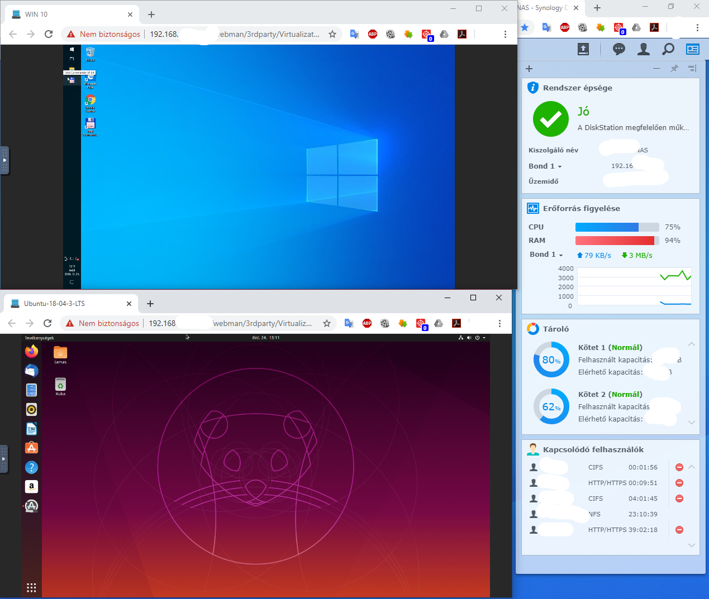Click address bar in WIN 10 window
Screen dimensions: 709x599
click(x=201, y=34)
